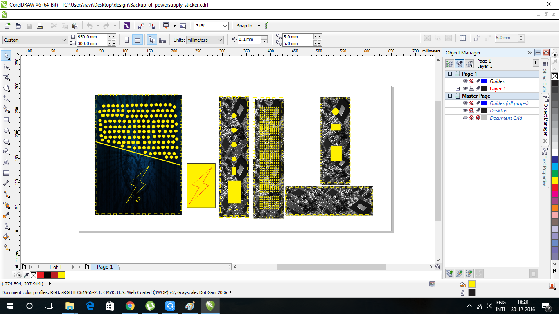Open the Application Launcher dropdown arrow
Viewport: 559px width, 314px height.
click(x=174, y=26)
